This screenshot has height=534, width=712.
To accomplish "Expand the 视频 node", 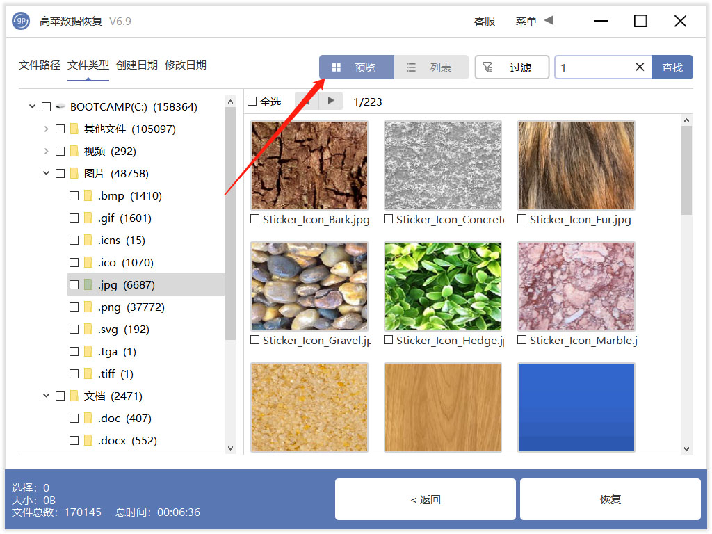I will pyautogui.click(x=46, y=151).
